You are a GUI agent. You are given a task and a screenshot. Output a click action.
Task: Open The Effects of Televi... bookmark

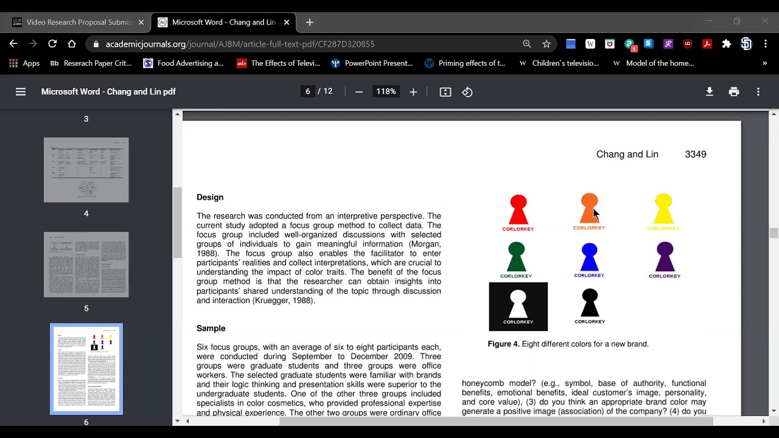278,63
